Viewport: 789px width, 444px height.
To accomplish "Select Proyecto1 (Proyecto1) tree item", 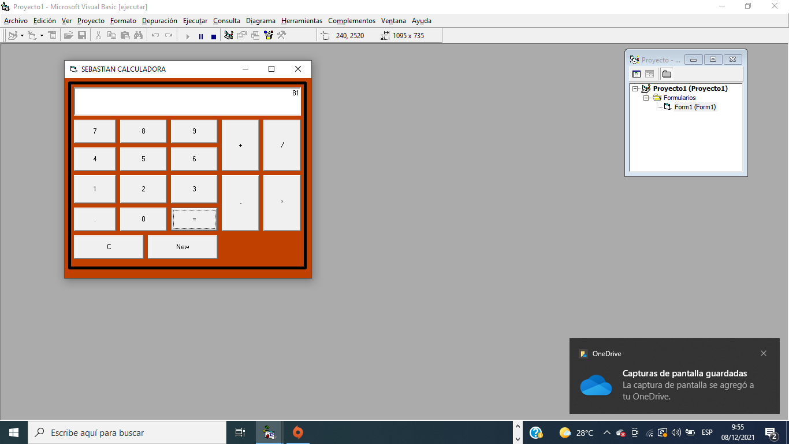I will tap(690, 88).
